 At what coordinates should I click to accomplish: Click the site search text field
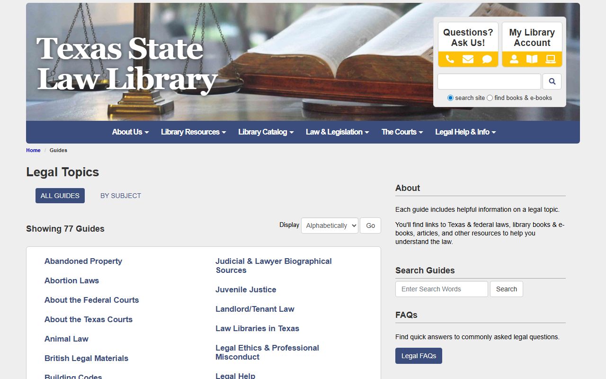489,81
